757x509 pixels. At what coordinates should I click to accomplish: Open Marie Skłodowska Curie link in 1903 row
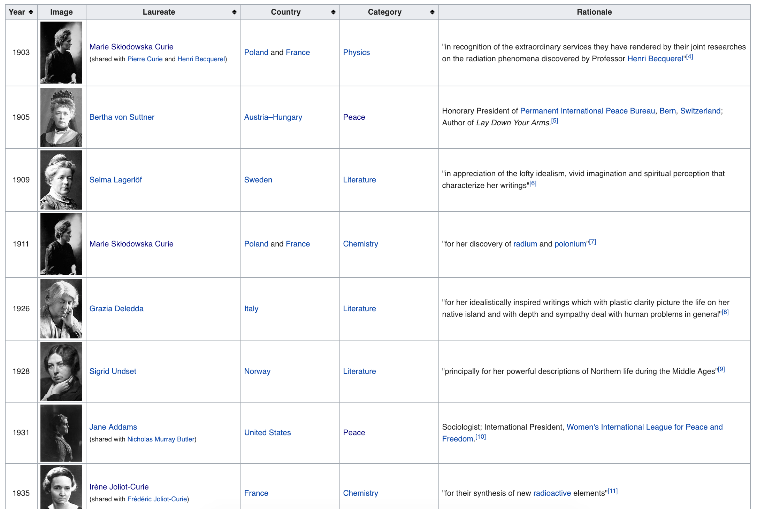(131, 47)
